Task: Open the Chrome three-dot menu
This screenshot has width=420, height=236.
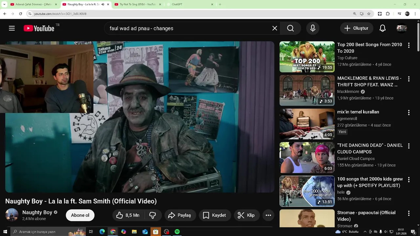Action: pos(415,14)
